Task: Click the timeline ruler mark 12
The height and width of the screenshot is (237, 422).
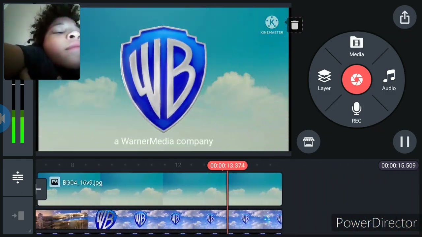Action: (178, 165)
